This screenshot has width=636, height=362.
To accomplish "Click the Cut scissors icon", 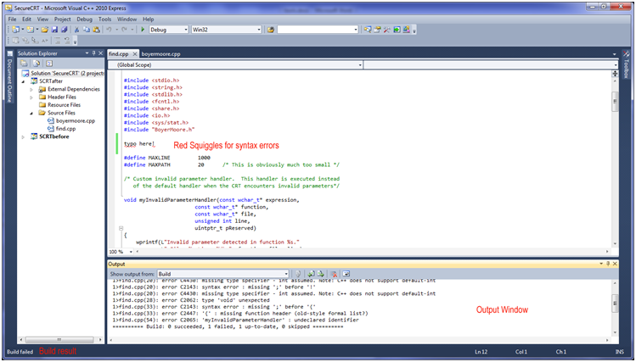I will coord(76,30).
